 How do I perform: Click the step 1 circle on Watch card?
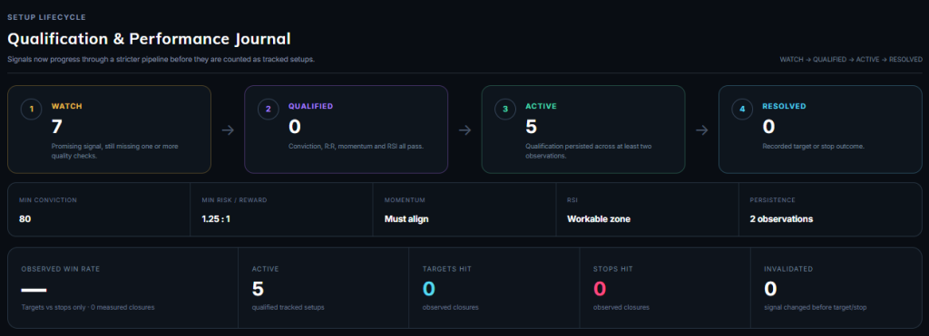coord(32,109)
